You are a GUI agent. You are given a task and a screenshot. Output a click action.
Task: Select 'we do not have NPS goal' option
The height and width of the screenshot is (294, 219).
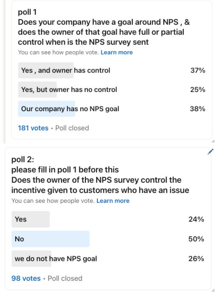108,259
